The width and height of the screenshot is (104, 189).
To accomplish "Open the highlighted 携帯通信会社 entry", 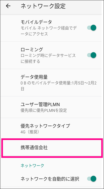I will click(x=52, y=148).
